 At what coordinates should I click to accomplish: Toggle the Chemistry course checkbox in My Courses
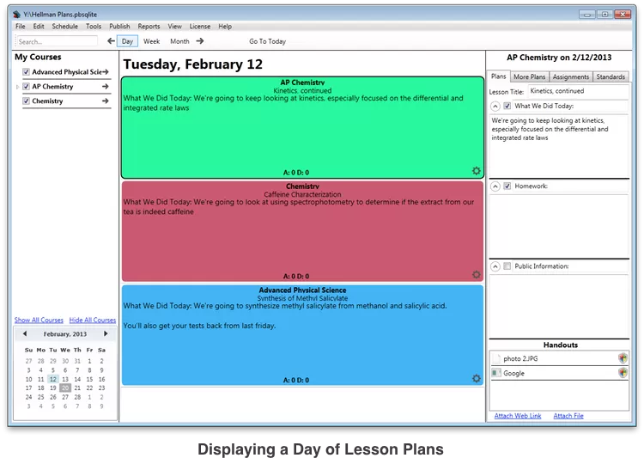[27, 101]
